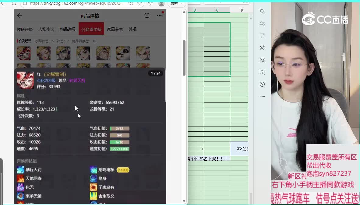Click the 天地同寿 skill icon
This screenshot has width=360, height=205.
click(x=20, y=179)
